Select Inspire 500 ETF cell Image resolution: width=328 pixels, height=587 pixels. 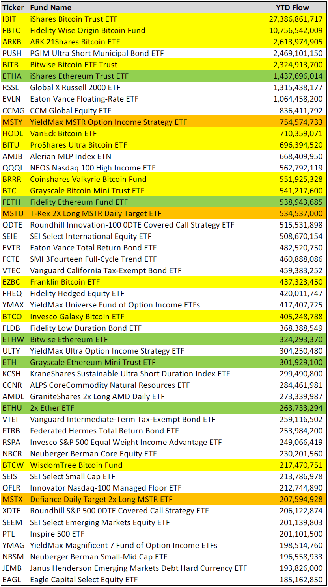coord(57,534)
